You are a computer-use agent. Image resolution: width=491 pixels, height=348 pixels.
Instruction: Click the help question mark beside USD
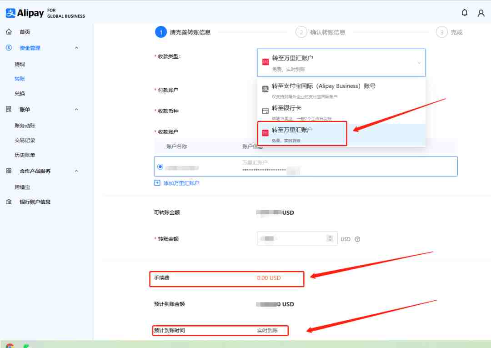357,239
